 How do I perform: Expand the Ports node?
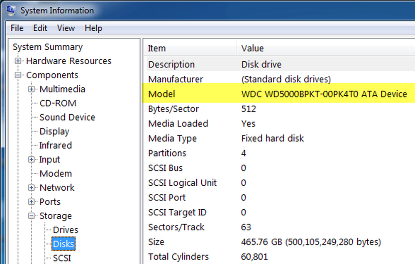tap(31, 202)
